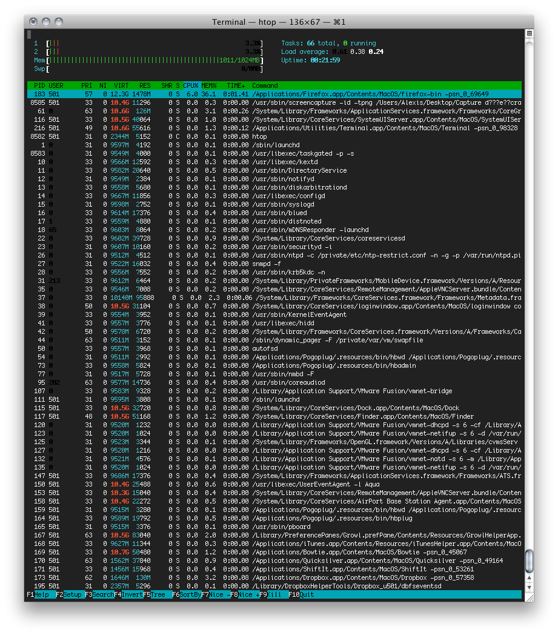Click the SHR column header

coord(167,85)
